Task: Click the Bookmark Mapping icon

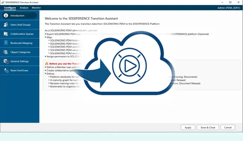Action: (6, 43)
